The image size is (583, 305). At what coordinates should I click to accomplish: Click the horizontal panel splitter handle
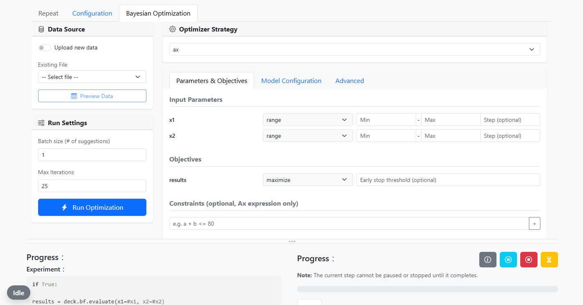click(x=292, y=241)
